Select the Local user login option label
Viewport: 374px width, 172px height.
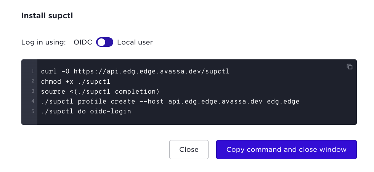point(135,42)
